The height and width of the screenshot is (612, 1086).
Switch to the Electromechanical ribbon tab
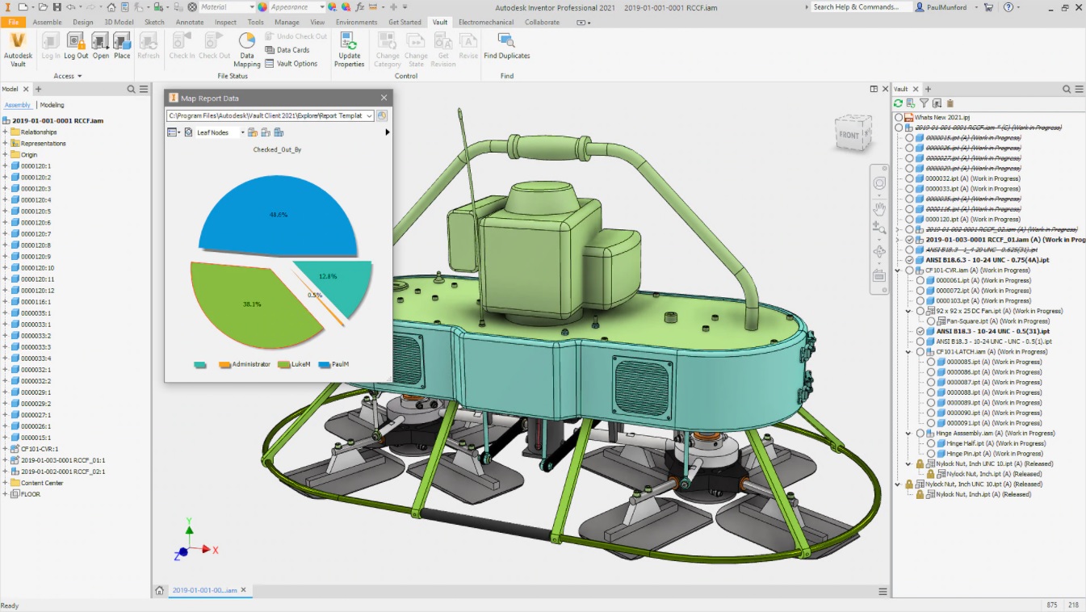point(486,23)
